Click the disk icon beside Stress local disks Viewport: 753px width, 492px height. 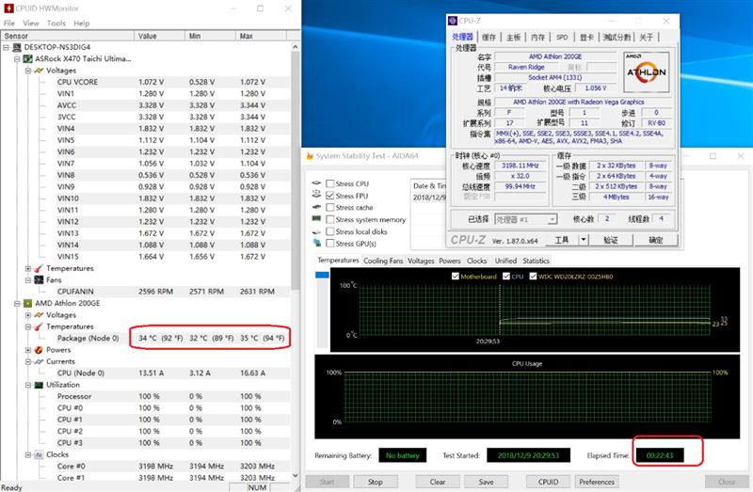(x=316, y=231)
